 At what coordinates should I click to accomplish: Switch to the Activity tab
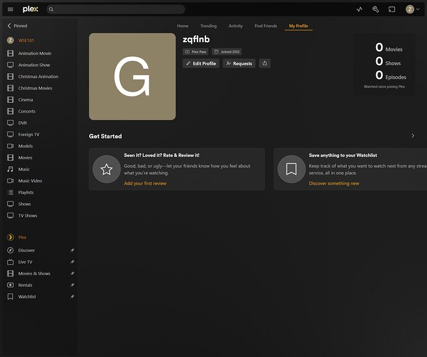click(x=236, y=26)
